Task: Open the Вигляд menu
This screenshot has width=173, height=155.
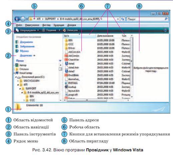Action: 46,25
